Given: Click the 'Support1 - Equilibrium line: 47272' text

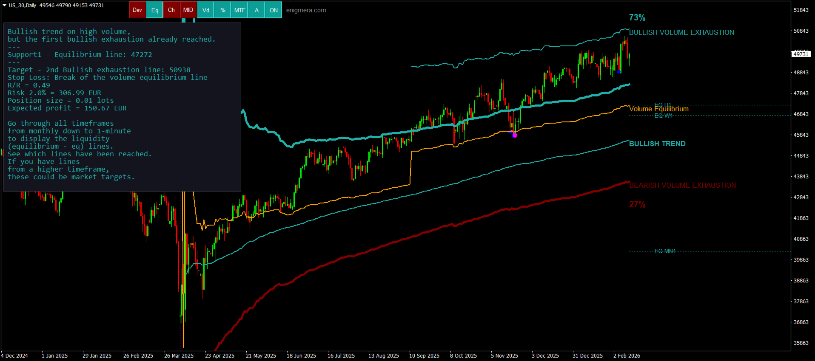Looking at the screenshot, I should pyautogui.click(x=80, y=54).
